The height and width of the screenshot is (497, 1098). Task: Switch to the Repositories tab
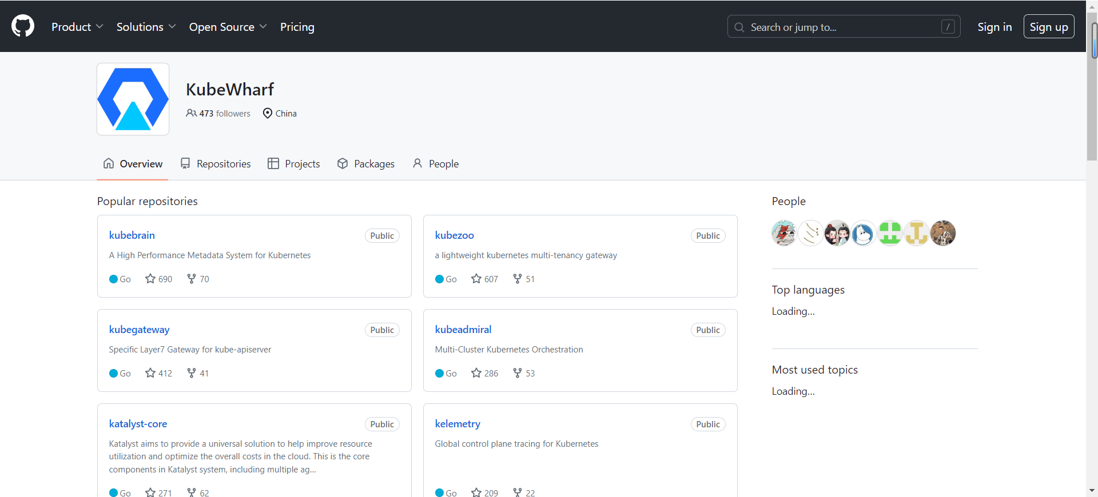click(216, 164)
